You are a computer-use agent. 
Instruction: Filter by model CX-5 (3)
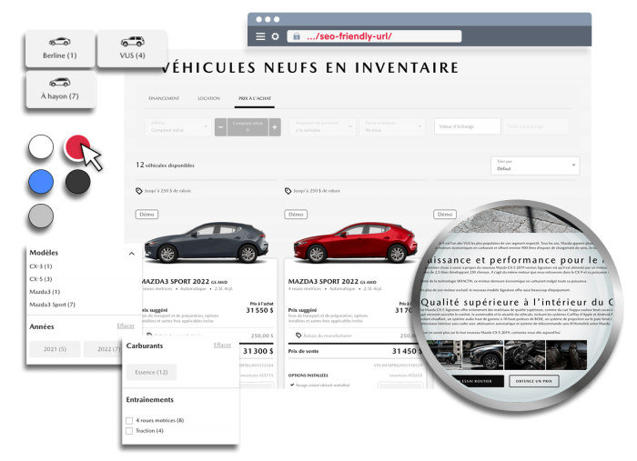click(41, 279)
